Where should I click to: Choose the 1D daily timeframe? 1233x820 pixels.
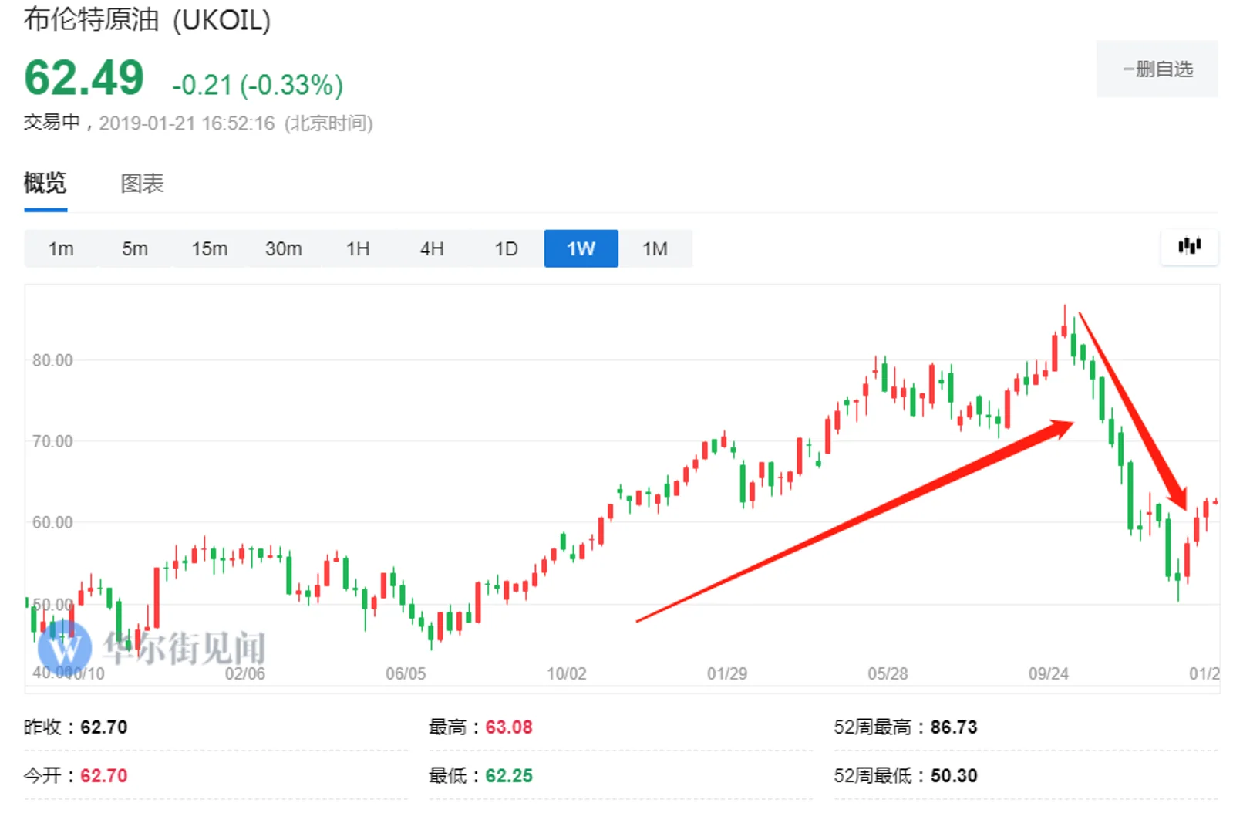coord(506,249)
